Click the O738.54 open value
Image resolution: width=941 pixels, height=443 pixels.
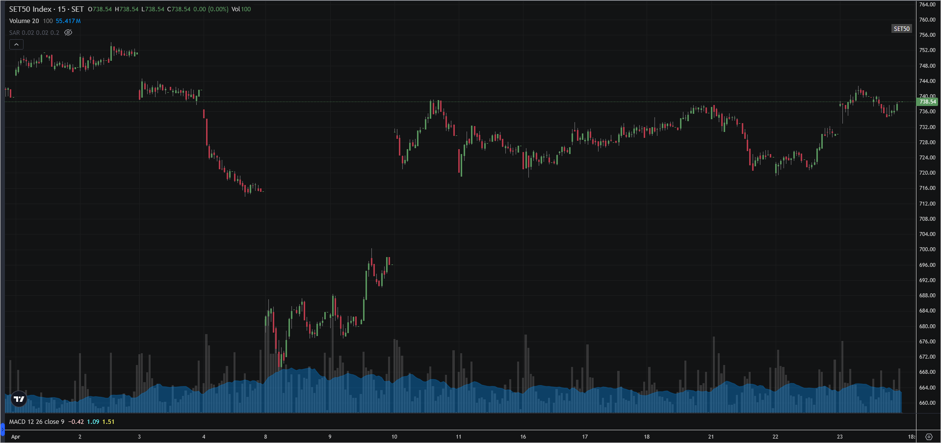pyautogui.click(x=100, y=9)
